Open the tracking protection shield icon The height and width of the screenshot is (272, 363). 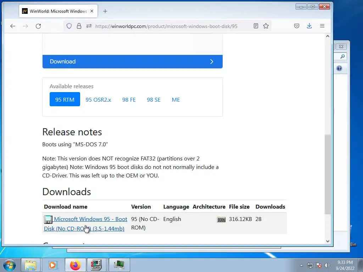click(69, 26)
